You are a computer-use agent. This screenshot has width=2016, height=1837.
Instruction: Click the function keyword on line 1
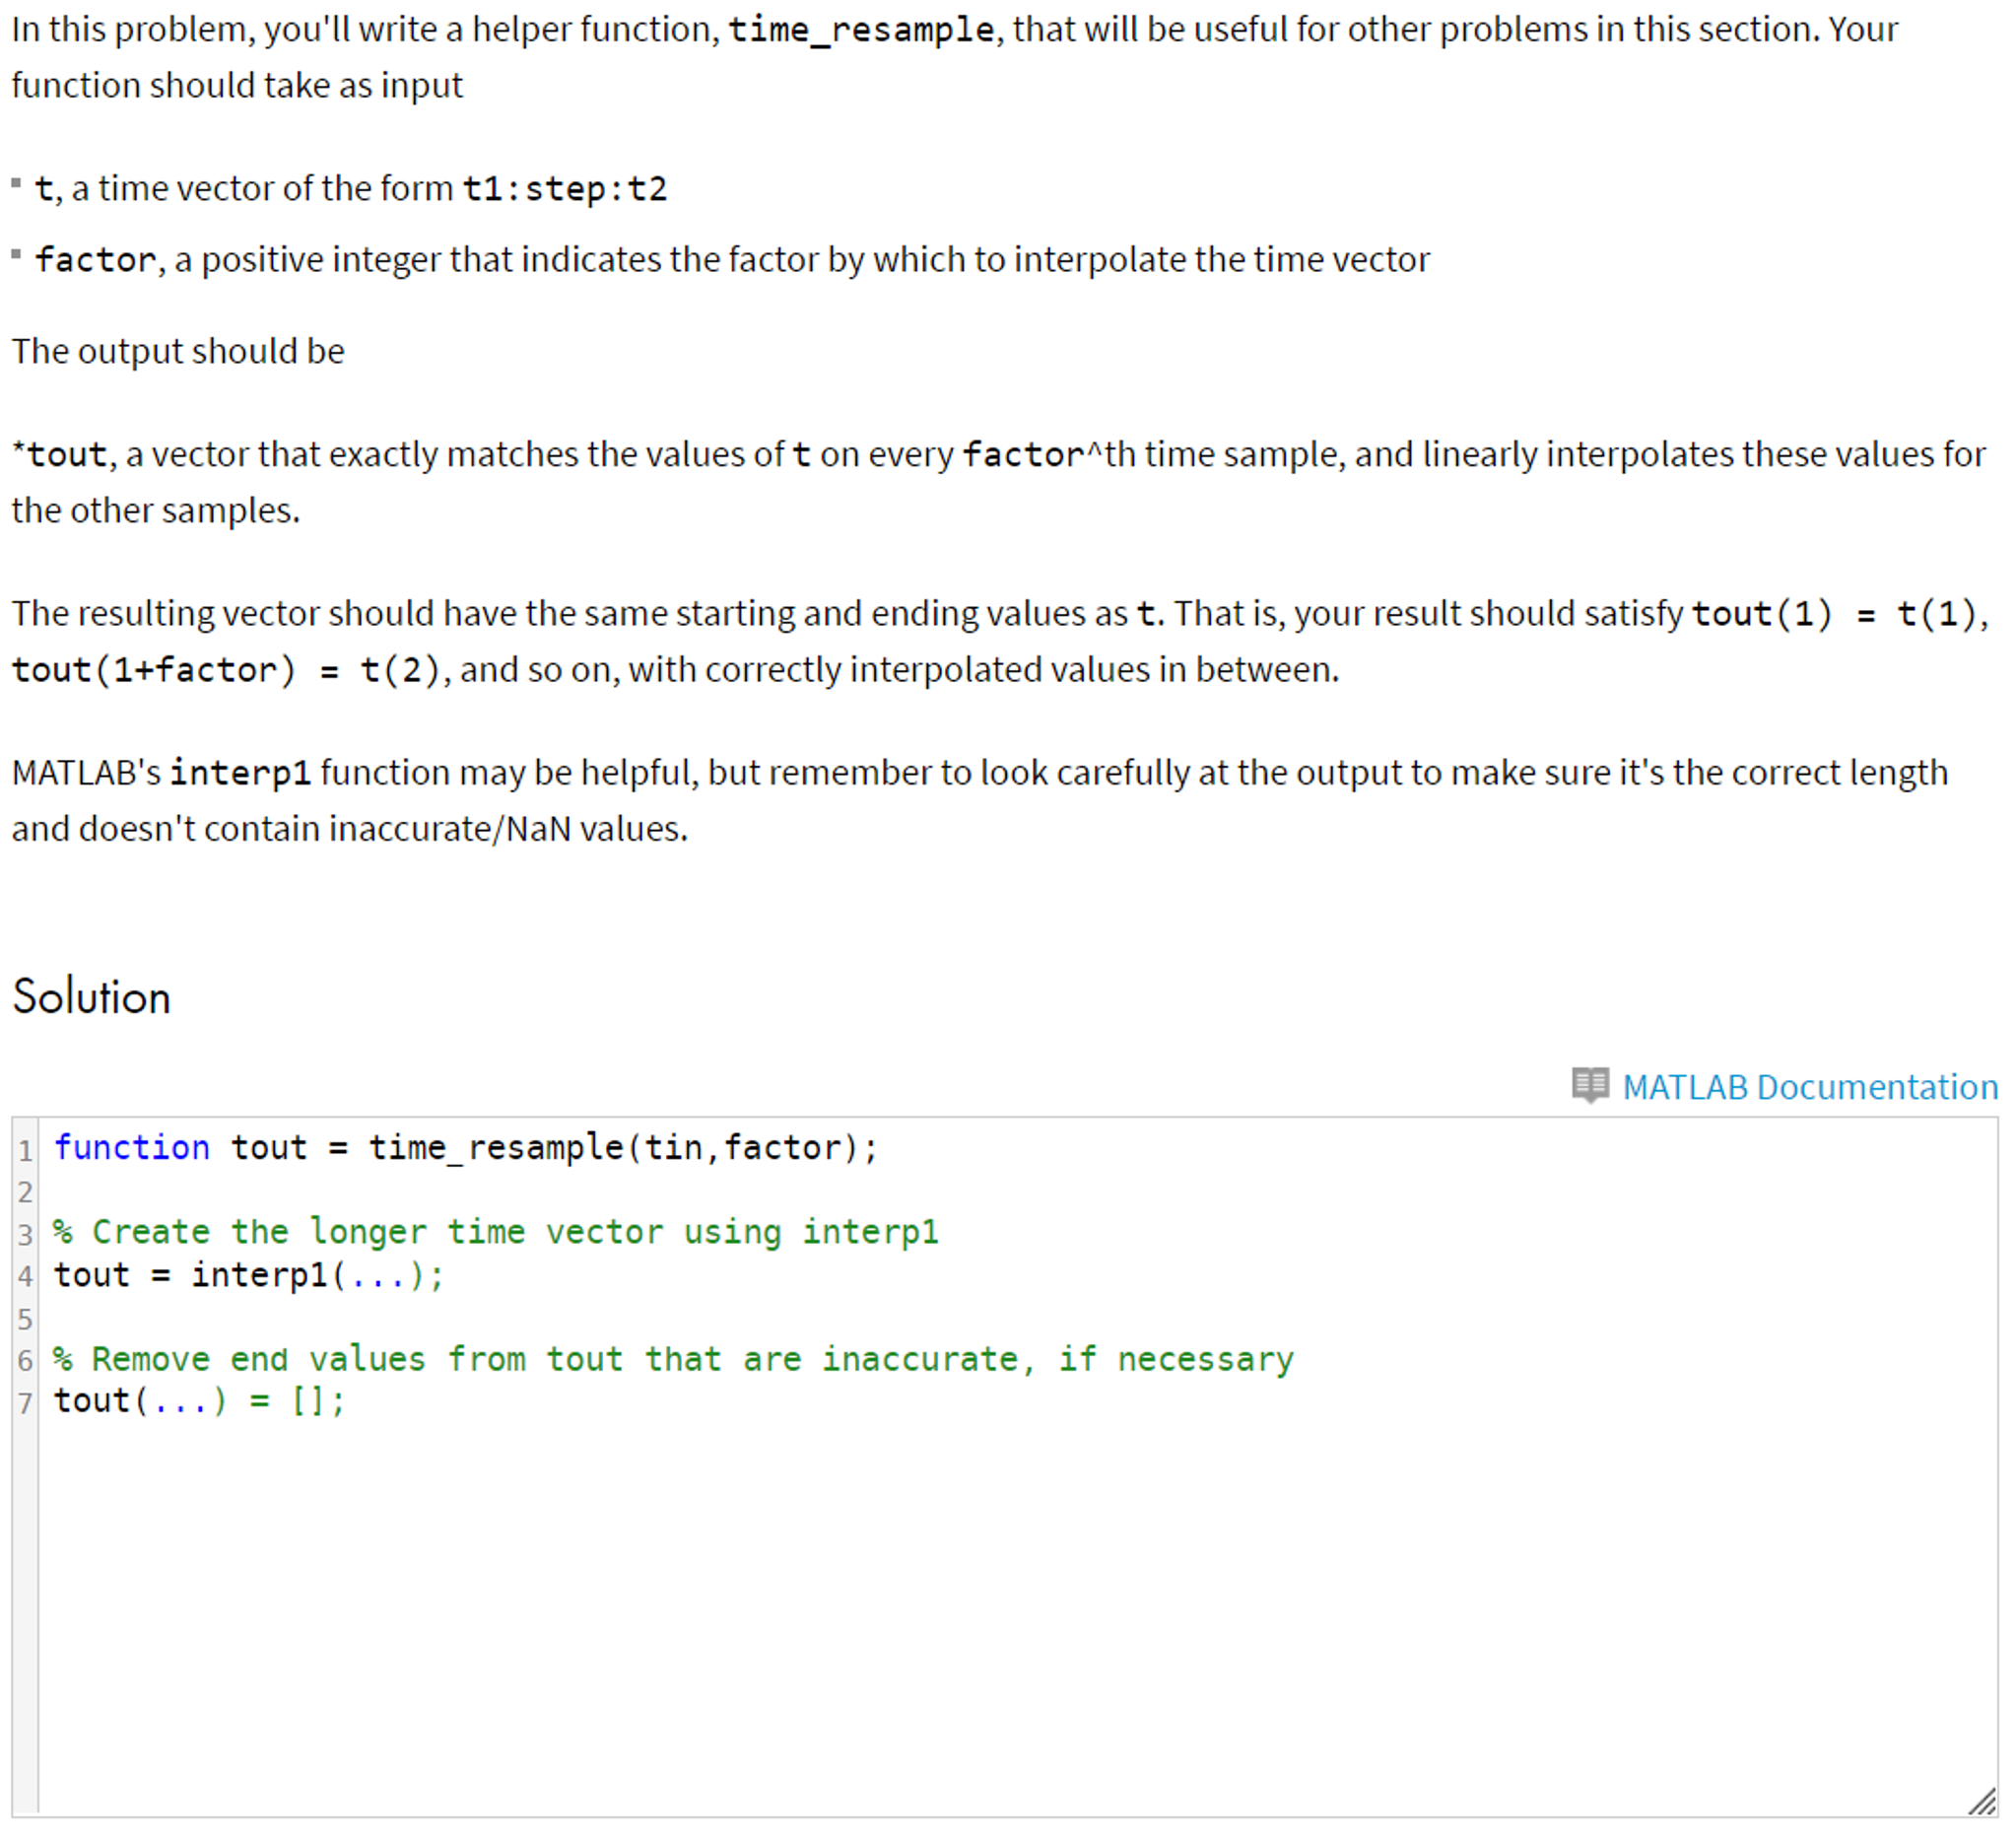point(132,1148)
